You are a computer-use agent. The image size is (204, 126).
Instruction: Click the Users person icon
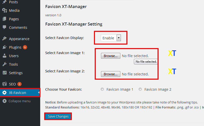[4, 56]
